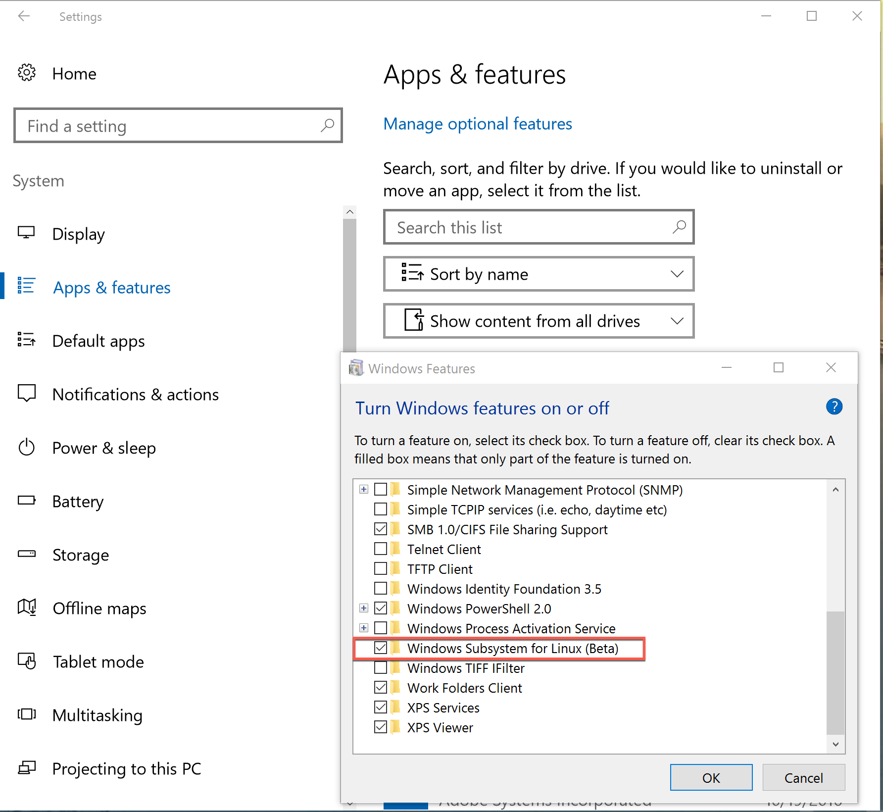This screenshot has height=812, width=883.
Task: Click the sort icon beside Sort by name
Action: [x=412, y=273]
